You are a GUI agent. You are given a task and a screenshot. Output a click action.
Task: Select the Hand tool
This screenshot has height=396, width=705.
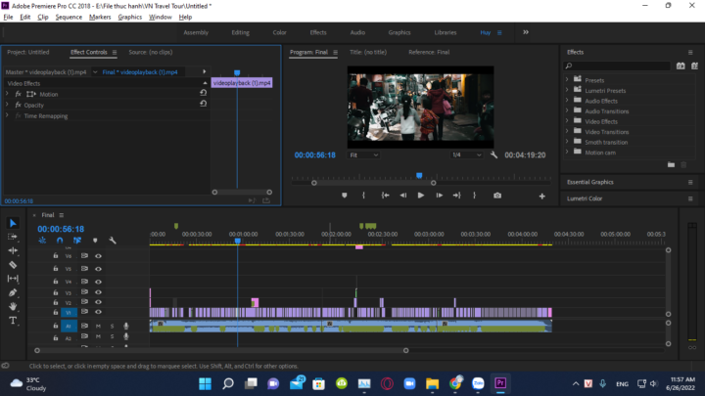click(13, 306)
